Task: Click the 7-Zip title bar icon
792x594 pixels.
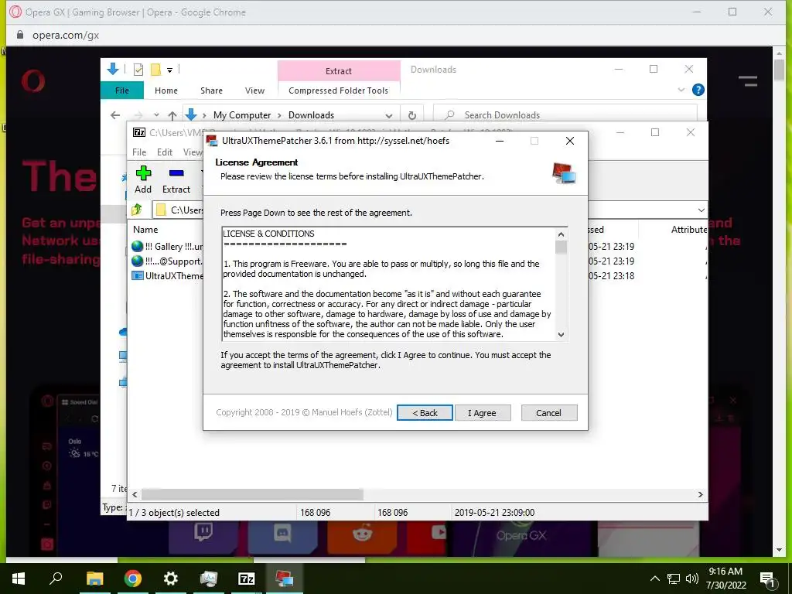Action: click(x=139, y=132)
